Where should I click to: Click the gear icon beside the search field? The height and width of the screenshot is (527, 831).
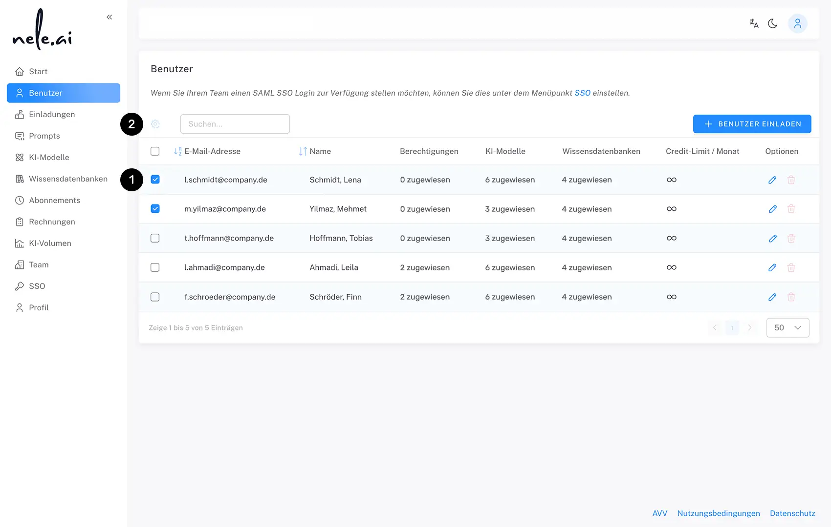click(x=155, y=124)
